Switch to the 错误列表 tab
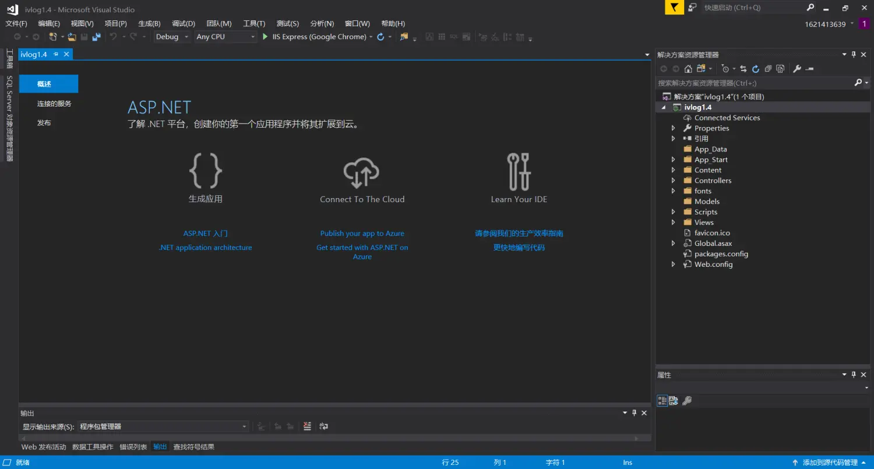Image resolution: width=874 pixels, height=469 pixels. pyautogui.click(x=133, y=447)
